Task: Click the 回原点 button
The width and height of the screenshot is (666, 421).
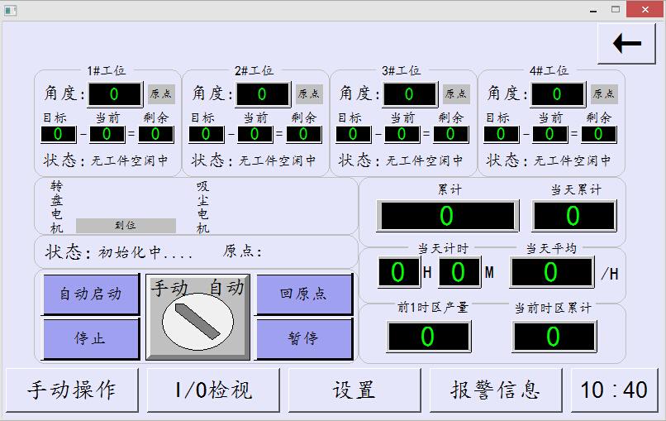Action: (303, 294)
